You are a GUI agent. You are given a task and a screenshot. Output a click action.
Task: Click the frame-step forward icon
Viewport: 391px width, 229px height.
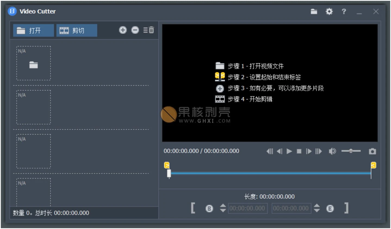(x=309, y=151)
